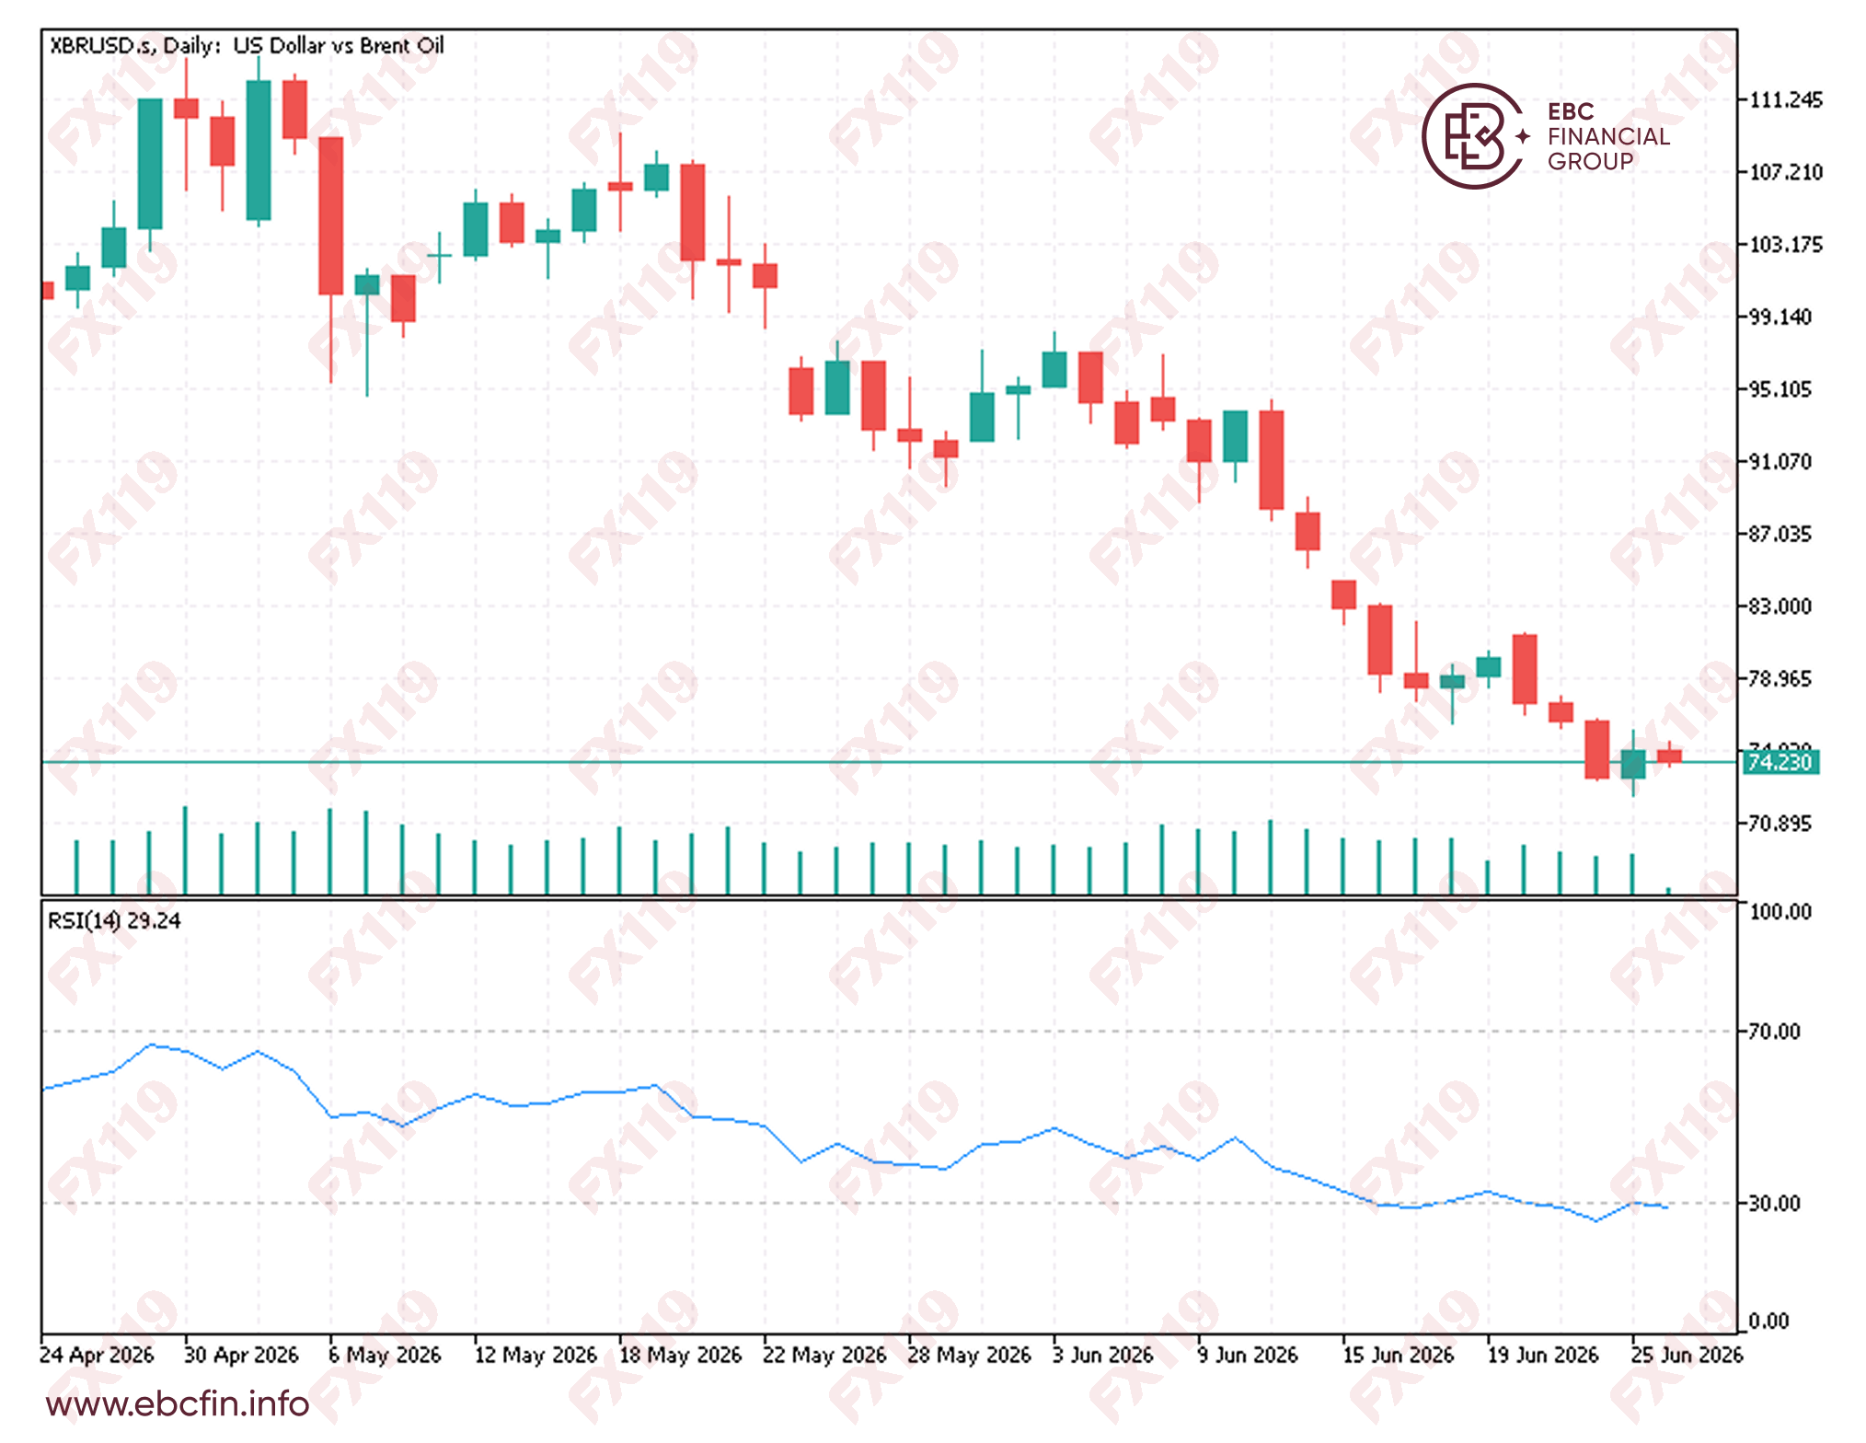Screen dimensions: 1866x1443
Task: Click the EBC Financial Group logo emblem
Action: click(x=1473, y=136)
